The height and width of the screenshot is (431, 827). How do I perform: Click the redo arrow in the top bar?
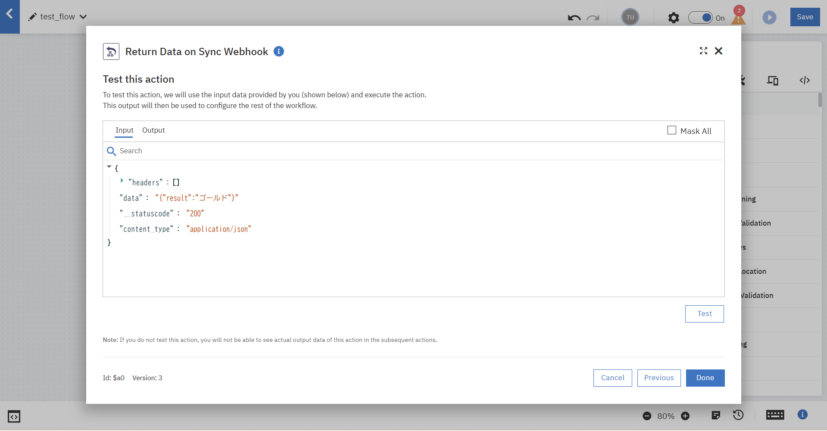click(593, 18)
